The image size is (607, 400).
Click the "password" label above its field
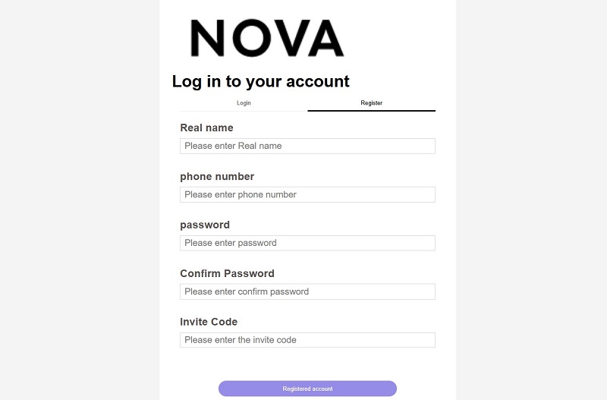(x=205, y=225)
